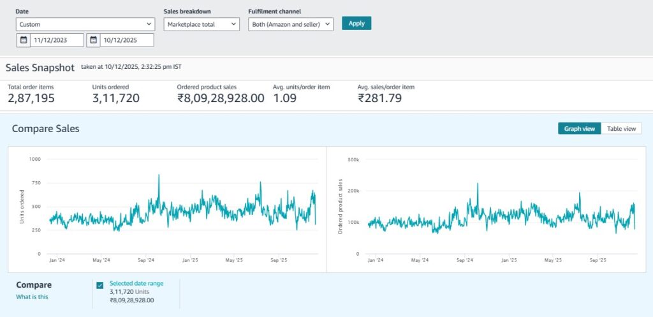Click the start date field showing 11/12/2023

[x=57, y=40]
